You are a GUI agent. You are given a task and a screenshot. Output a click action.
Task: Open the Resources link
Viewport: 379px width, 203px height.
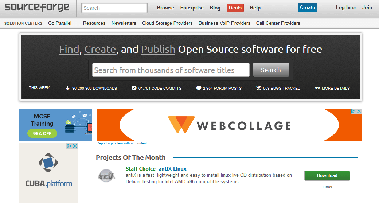click(94, 23)
